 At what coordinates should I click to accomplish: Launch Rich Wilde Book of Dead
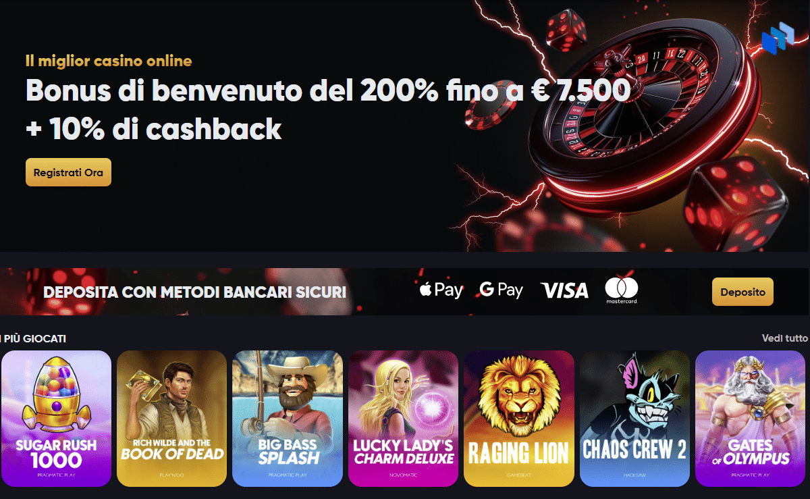click(x=171, y=419)
